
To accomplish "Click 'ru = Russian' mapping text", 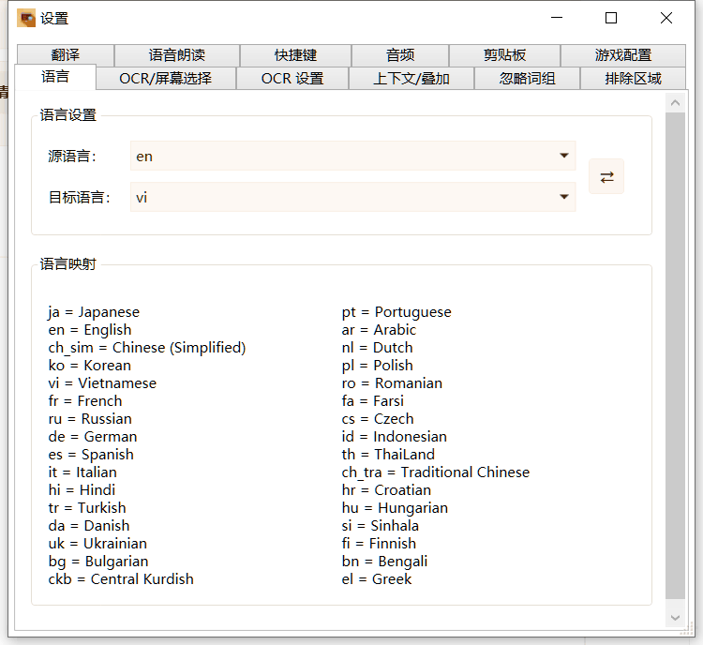I will pyautogui.click(x=90, y=419).
